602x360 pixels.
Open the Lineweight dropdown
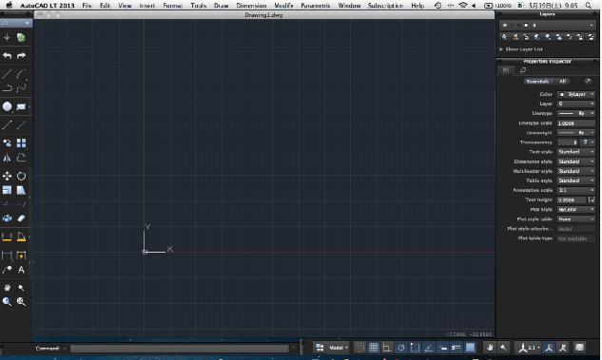[x=576, y=133]
